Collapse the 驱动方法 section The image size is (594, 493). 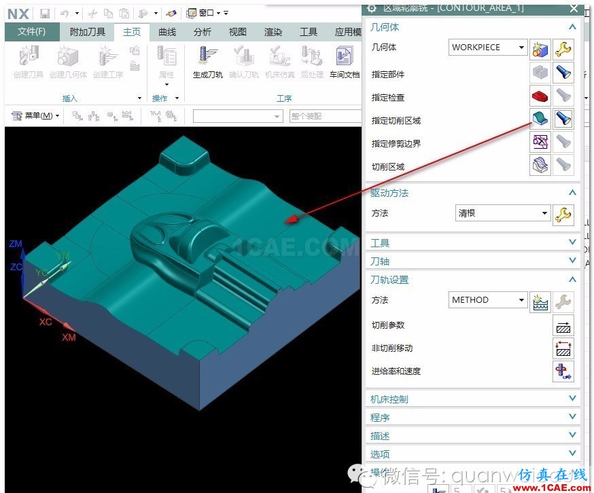click(572, 192)
